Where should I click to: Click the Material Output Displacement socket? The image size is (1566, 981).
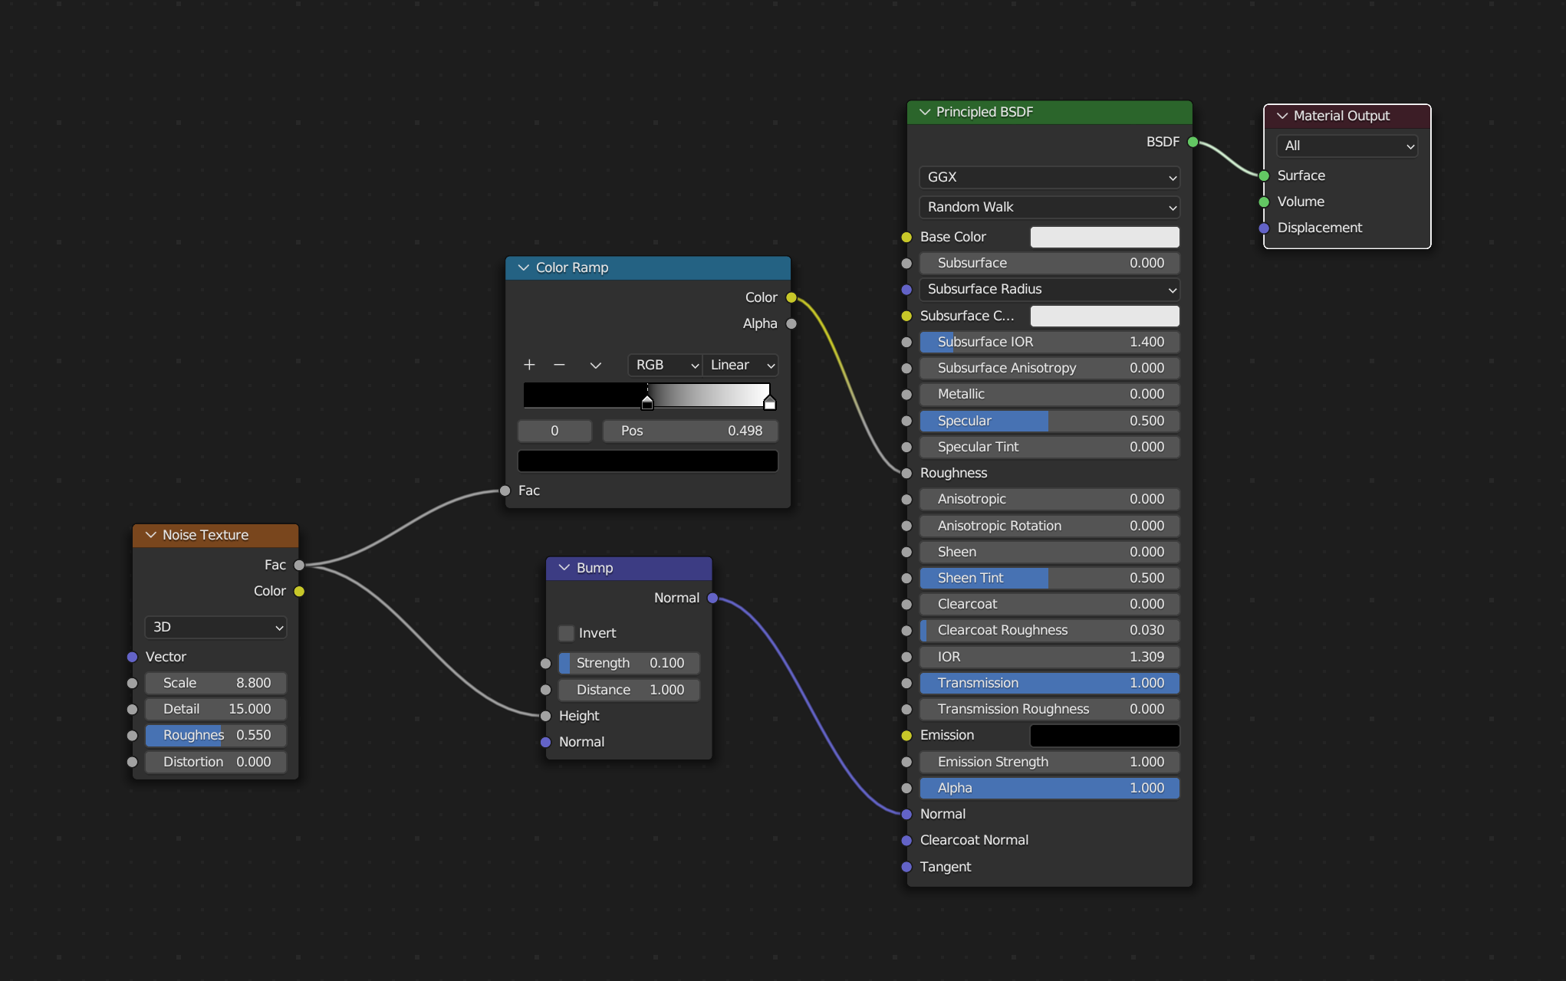1264,228
